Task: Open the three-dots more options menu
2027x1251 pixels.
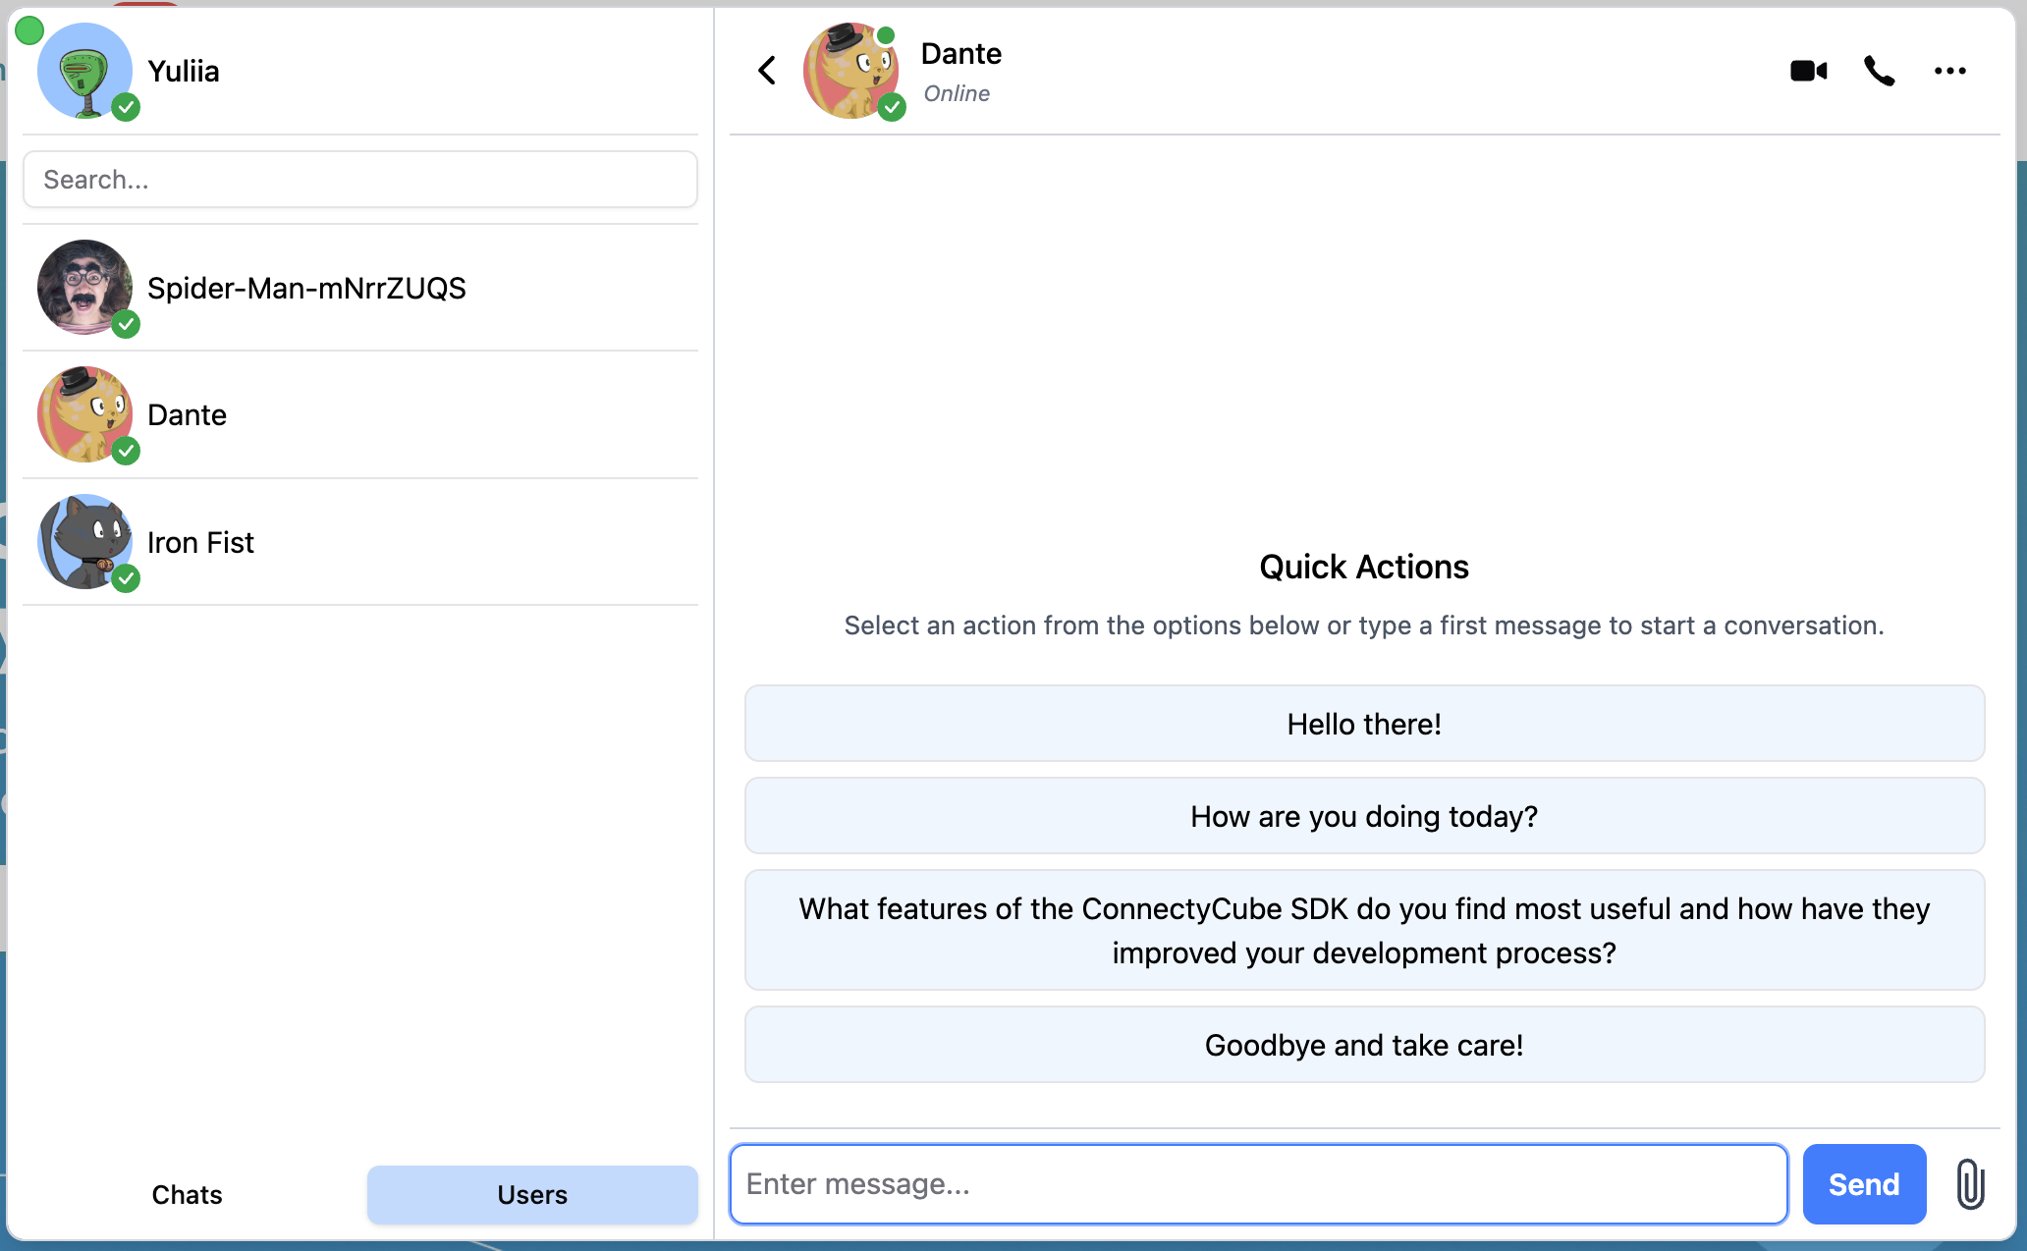Action: (x=1949, y=71)
